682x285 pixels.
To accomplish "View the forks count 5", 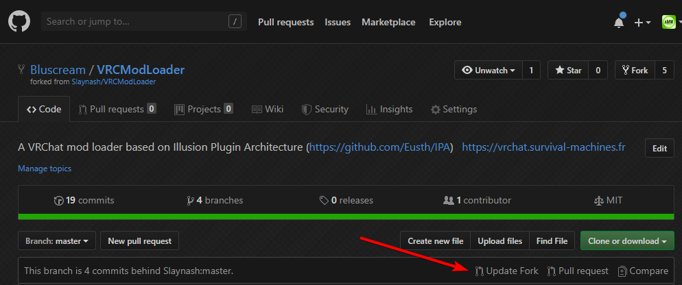I will click(665, 70).
